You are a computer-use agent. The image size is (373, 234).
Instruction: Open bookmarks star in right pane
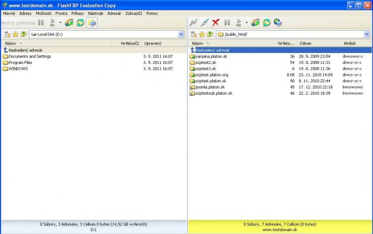click(202, 34)
